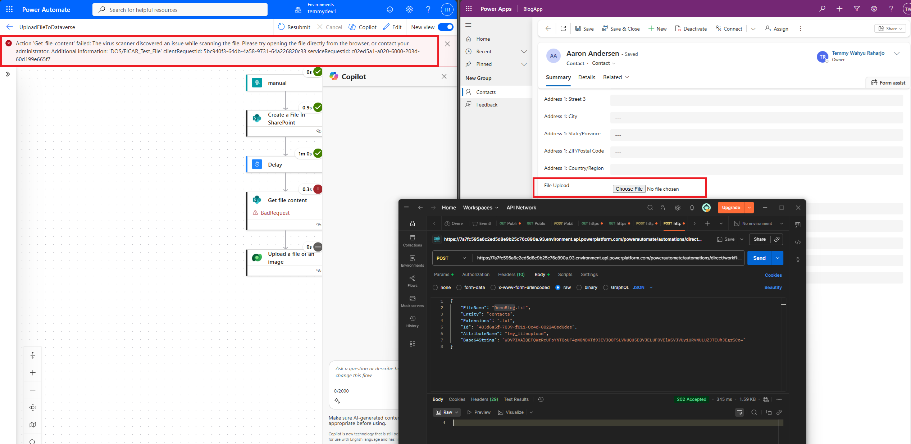Select the none body type
Viewport: 911px width, 444px height.
point(435,287)
